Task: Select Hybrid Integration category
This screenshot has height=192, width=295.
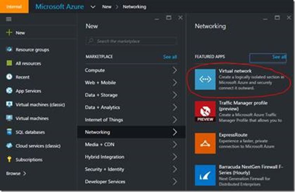Action: (x=132, y=157)
